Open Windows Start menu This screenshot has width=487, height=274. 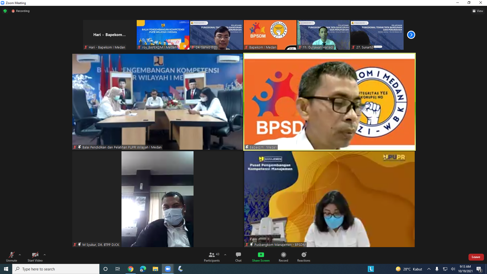pyautogui.click(x=6, y=269)
